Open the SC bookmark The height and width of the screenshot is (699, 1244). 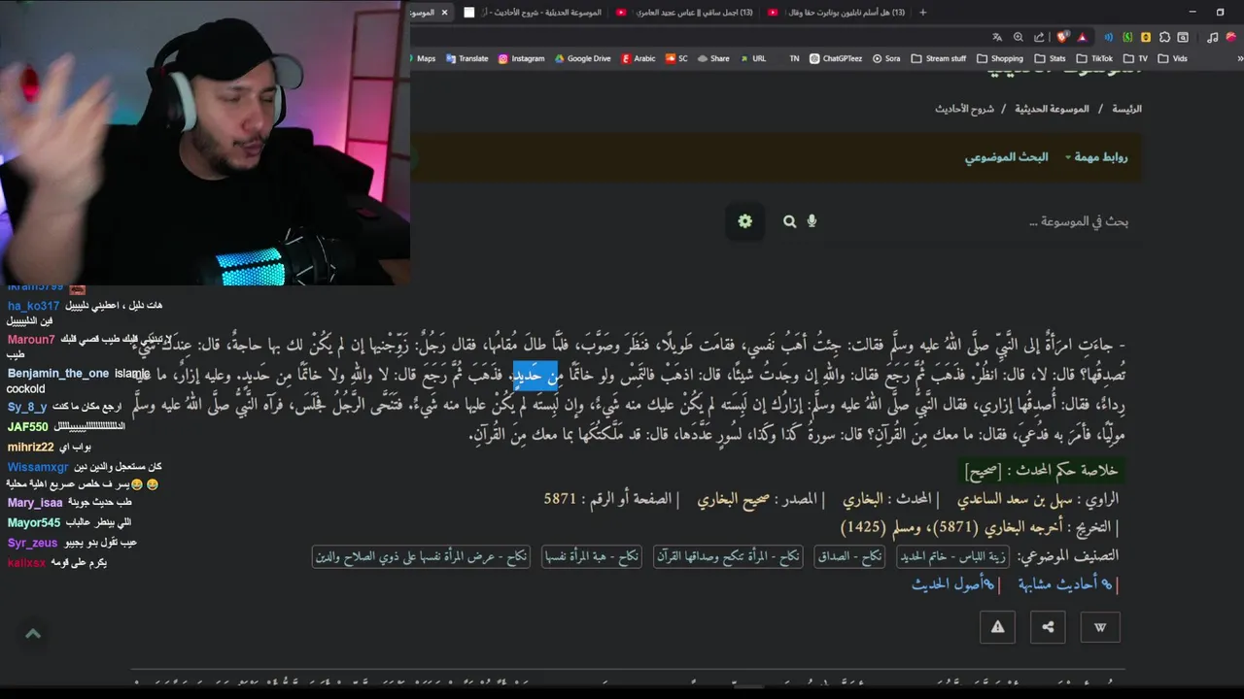[x=676, y=58]
